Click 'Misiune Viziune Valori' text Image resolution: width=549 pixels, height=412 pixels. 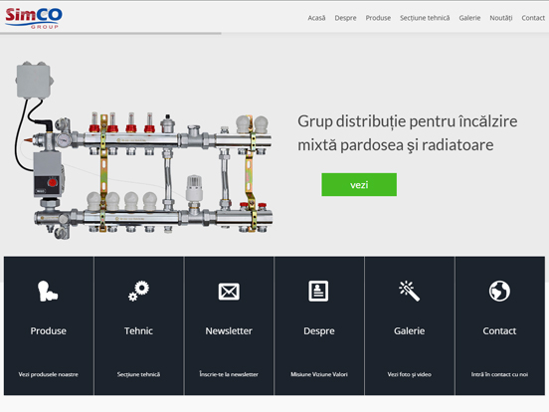pyautogui.click(x=319, y=374)
